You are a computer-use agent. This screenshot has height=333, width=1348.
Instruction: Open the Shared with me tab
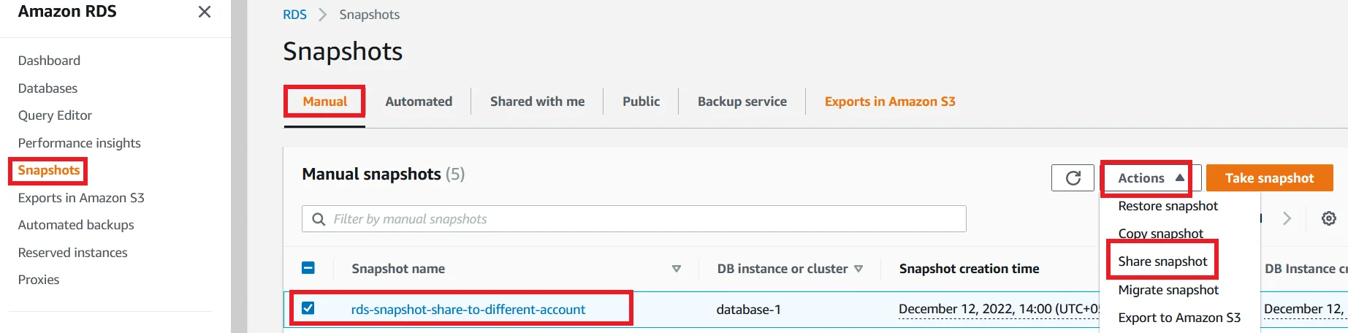coord(537,102)
